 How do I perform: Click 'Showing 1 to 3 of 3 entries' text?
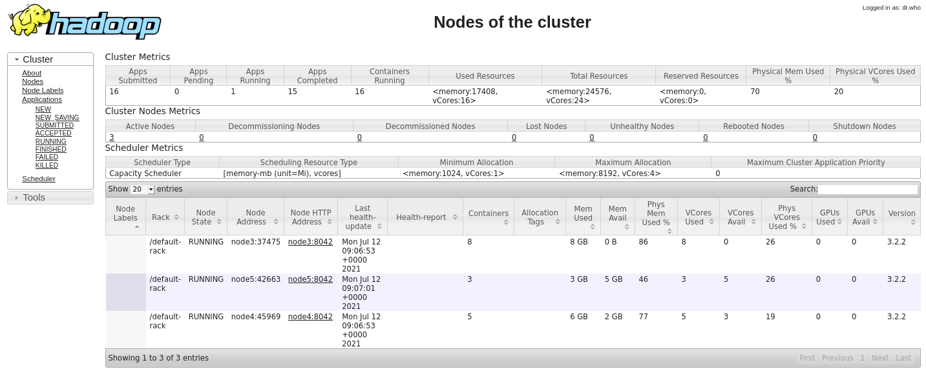click(x=158, y=358)
